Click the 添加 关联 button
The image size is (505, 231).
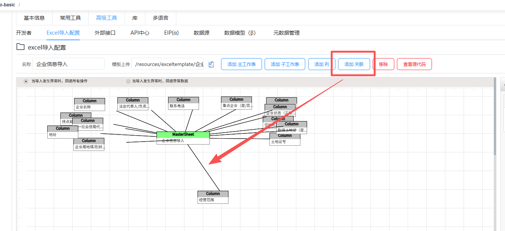(x=354, y=64)
